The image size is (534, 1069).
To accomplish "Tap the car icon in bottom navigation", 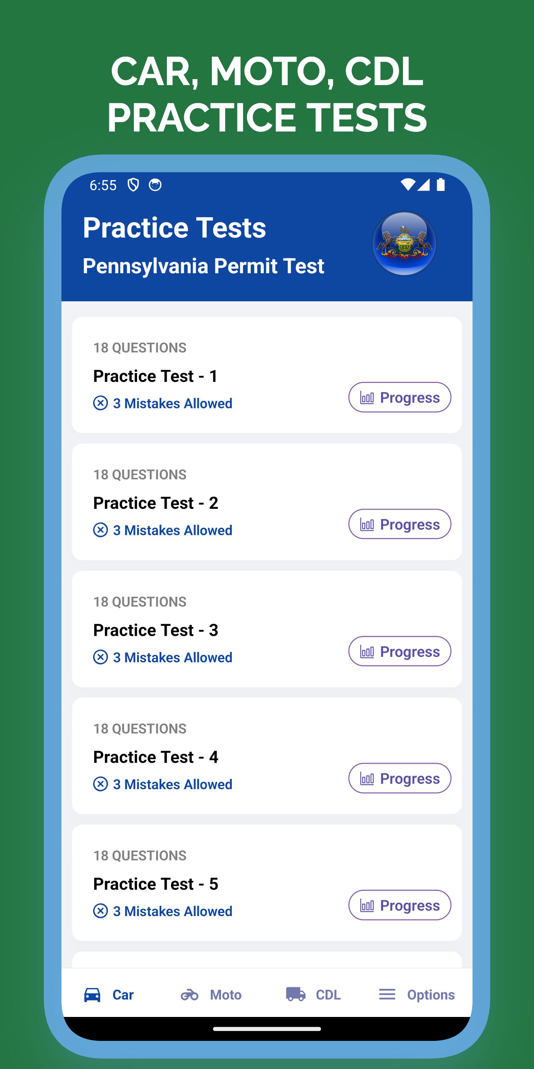I will point(92,995).
